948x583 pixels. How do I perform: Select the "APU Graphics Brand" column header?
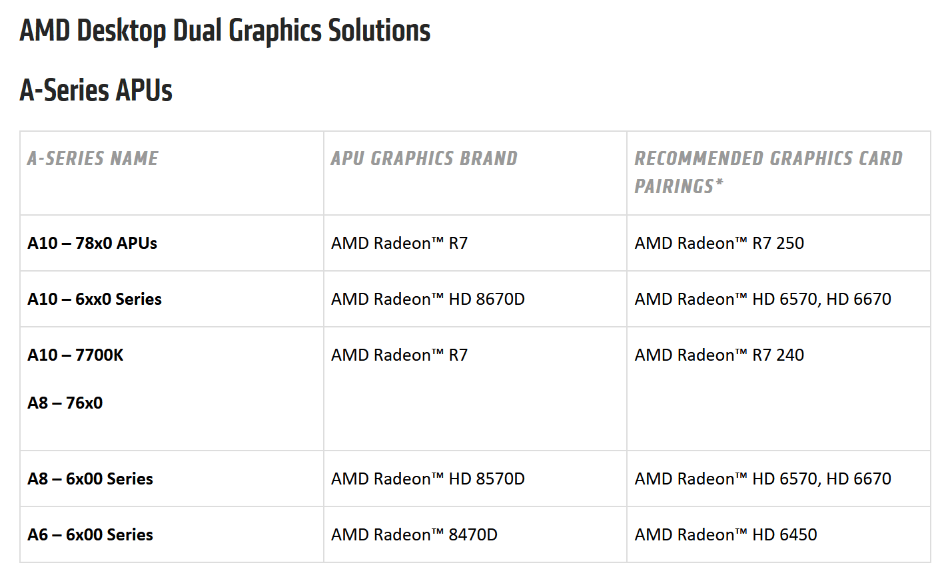pyautogui.click(x=424, y=158)
